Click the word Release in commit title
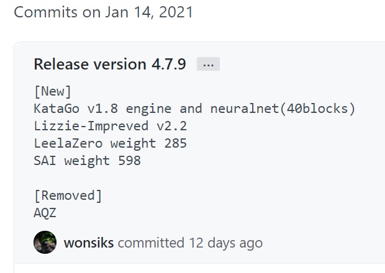 coord(61,64)
